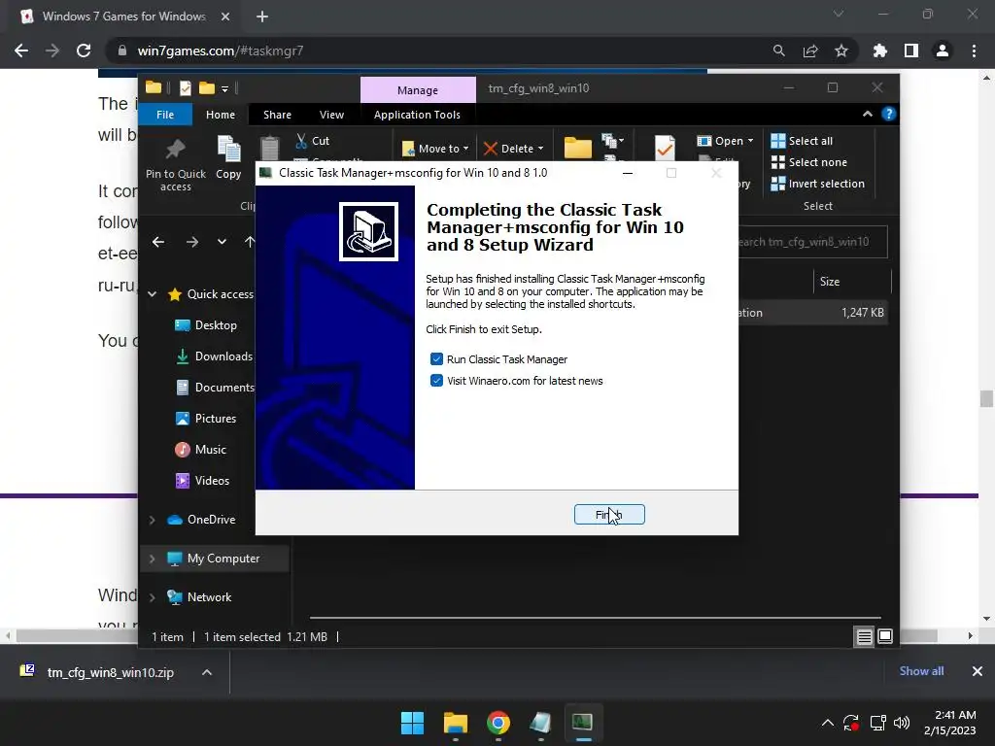Viewport: 995px width, 746px height.
Task: Open the Delete dropdown in ribbon
Action: pyautogui.click(x=513, y=149)
